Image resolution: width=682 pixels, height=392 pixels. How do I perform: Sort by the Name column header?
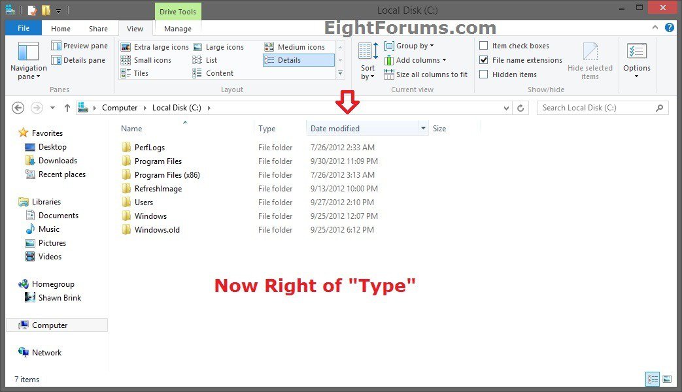click(186, 129)
